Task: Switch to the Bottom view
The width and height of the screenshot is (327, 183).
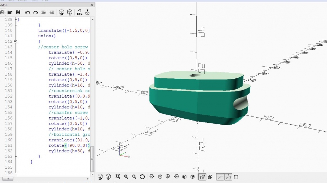Action: (x=168, y=177)
